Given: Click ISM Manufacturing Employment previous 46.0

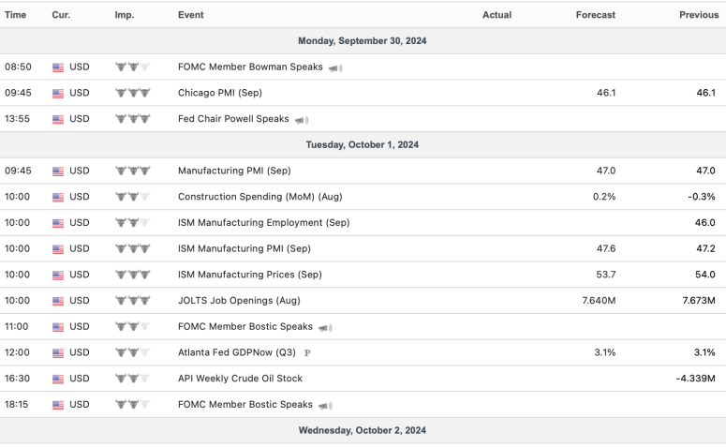Looking at the screenshot, I should [705, 222].
